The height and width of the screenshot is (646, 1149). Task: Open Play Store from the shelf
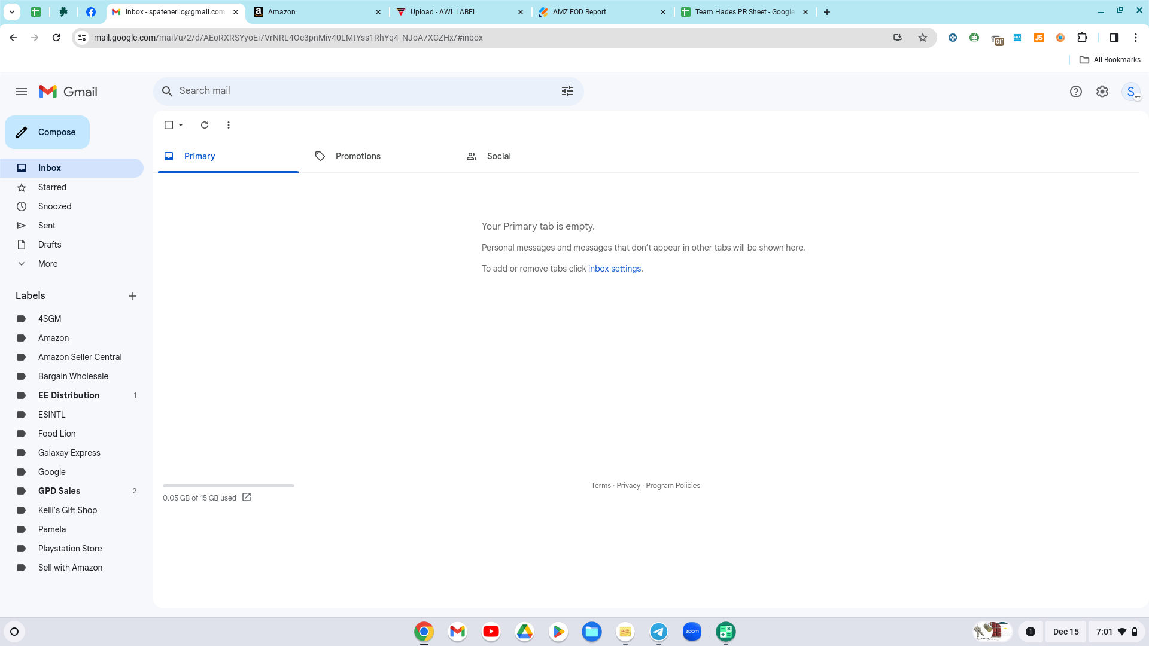tap(558, 632)
